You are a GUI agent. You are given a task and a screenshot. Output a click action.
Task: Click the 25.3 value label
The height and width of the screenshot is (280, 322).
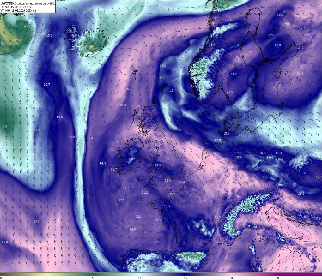[x=307, y=35]
